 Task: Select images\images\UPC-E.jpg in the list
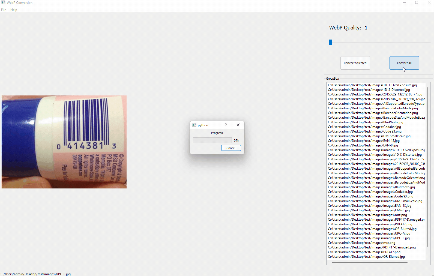pyautogui.click(x=369, y=238)
